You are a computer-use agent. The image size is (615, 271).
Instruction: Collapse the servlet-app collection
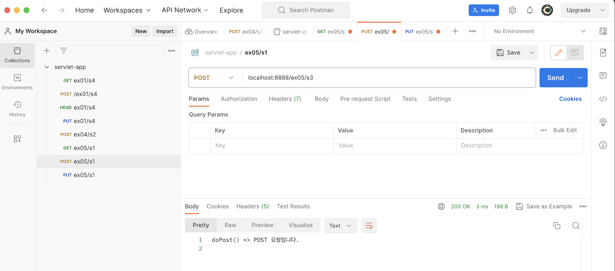[47, 67]
